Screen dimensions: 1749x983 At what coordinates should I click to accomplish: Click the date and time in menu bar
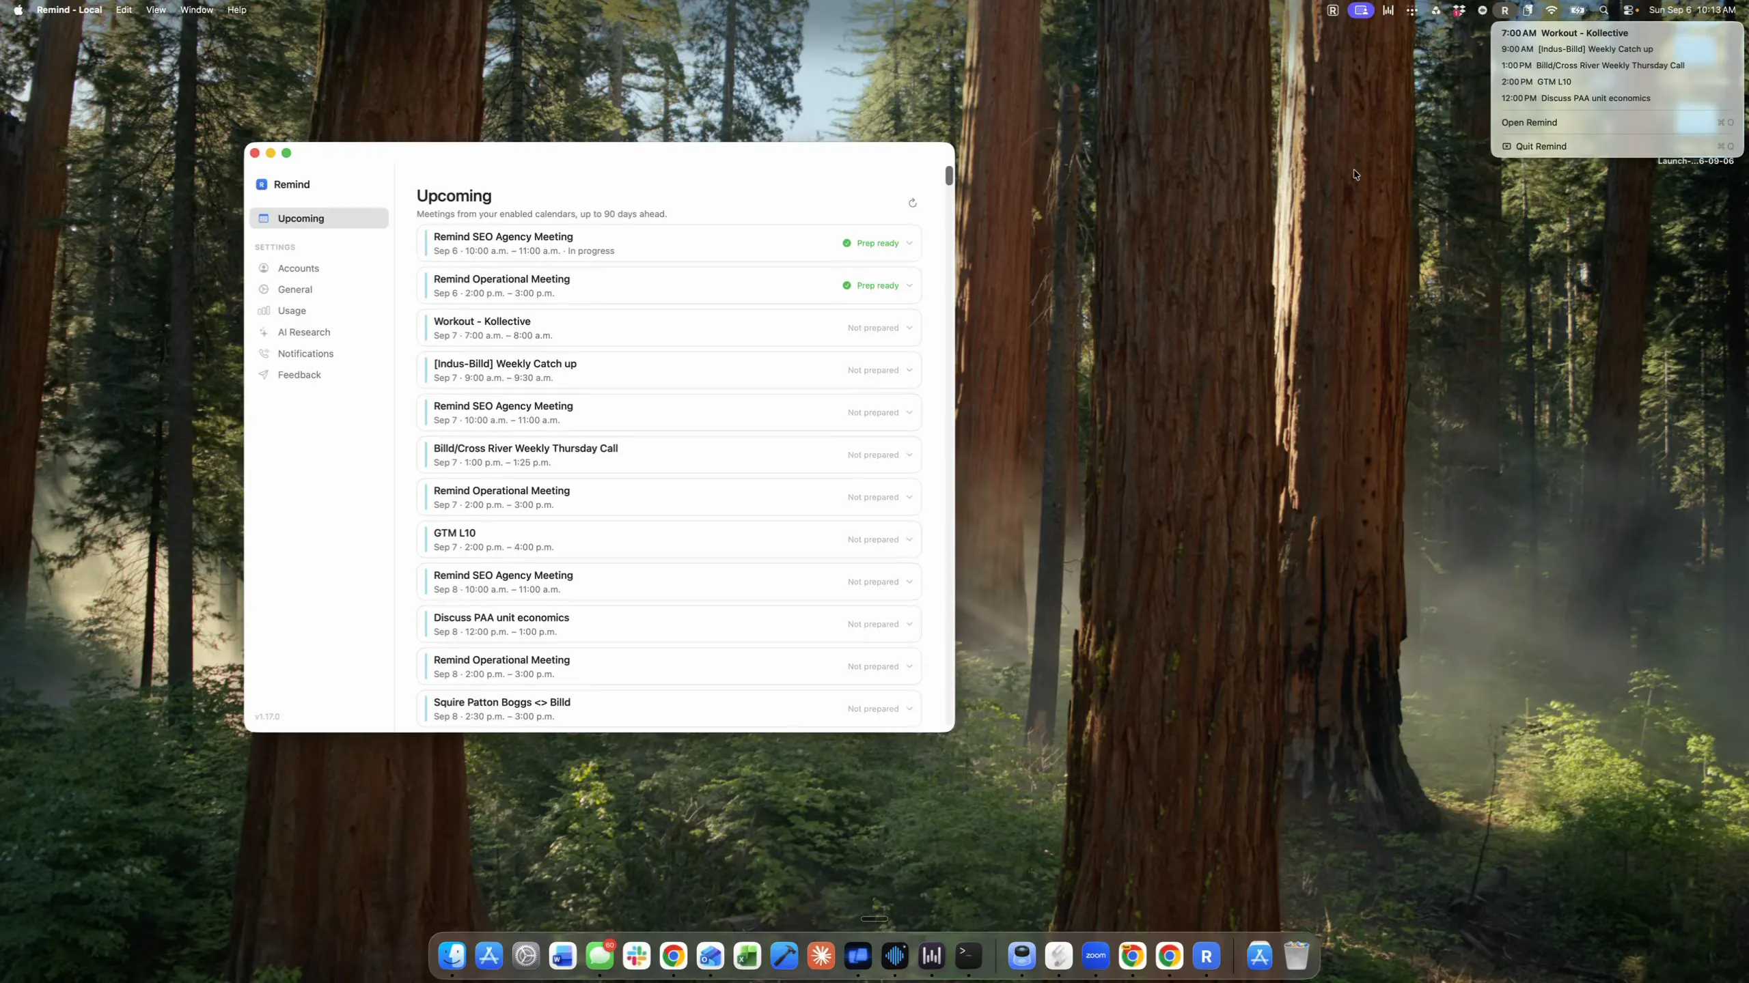click(1692, 10)
